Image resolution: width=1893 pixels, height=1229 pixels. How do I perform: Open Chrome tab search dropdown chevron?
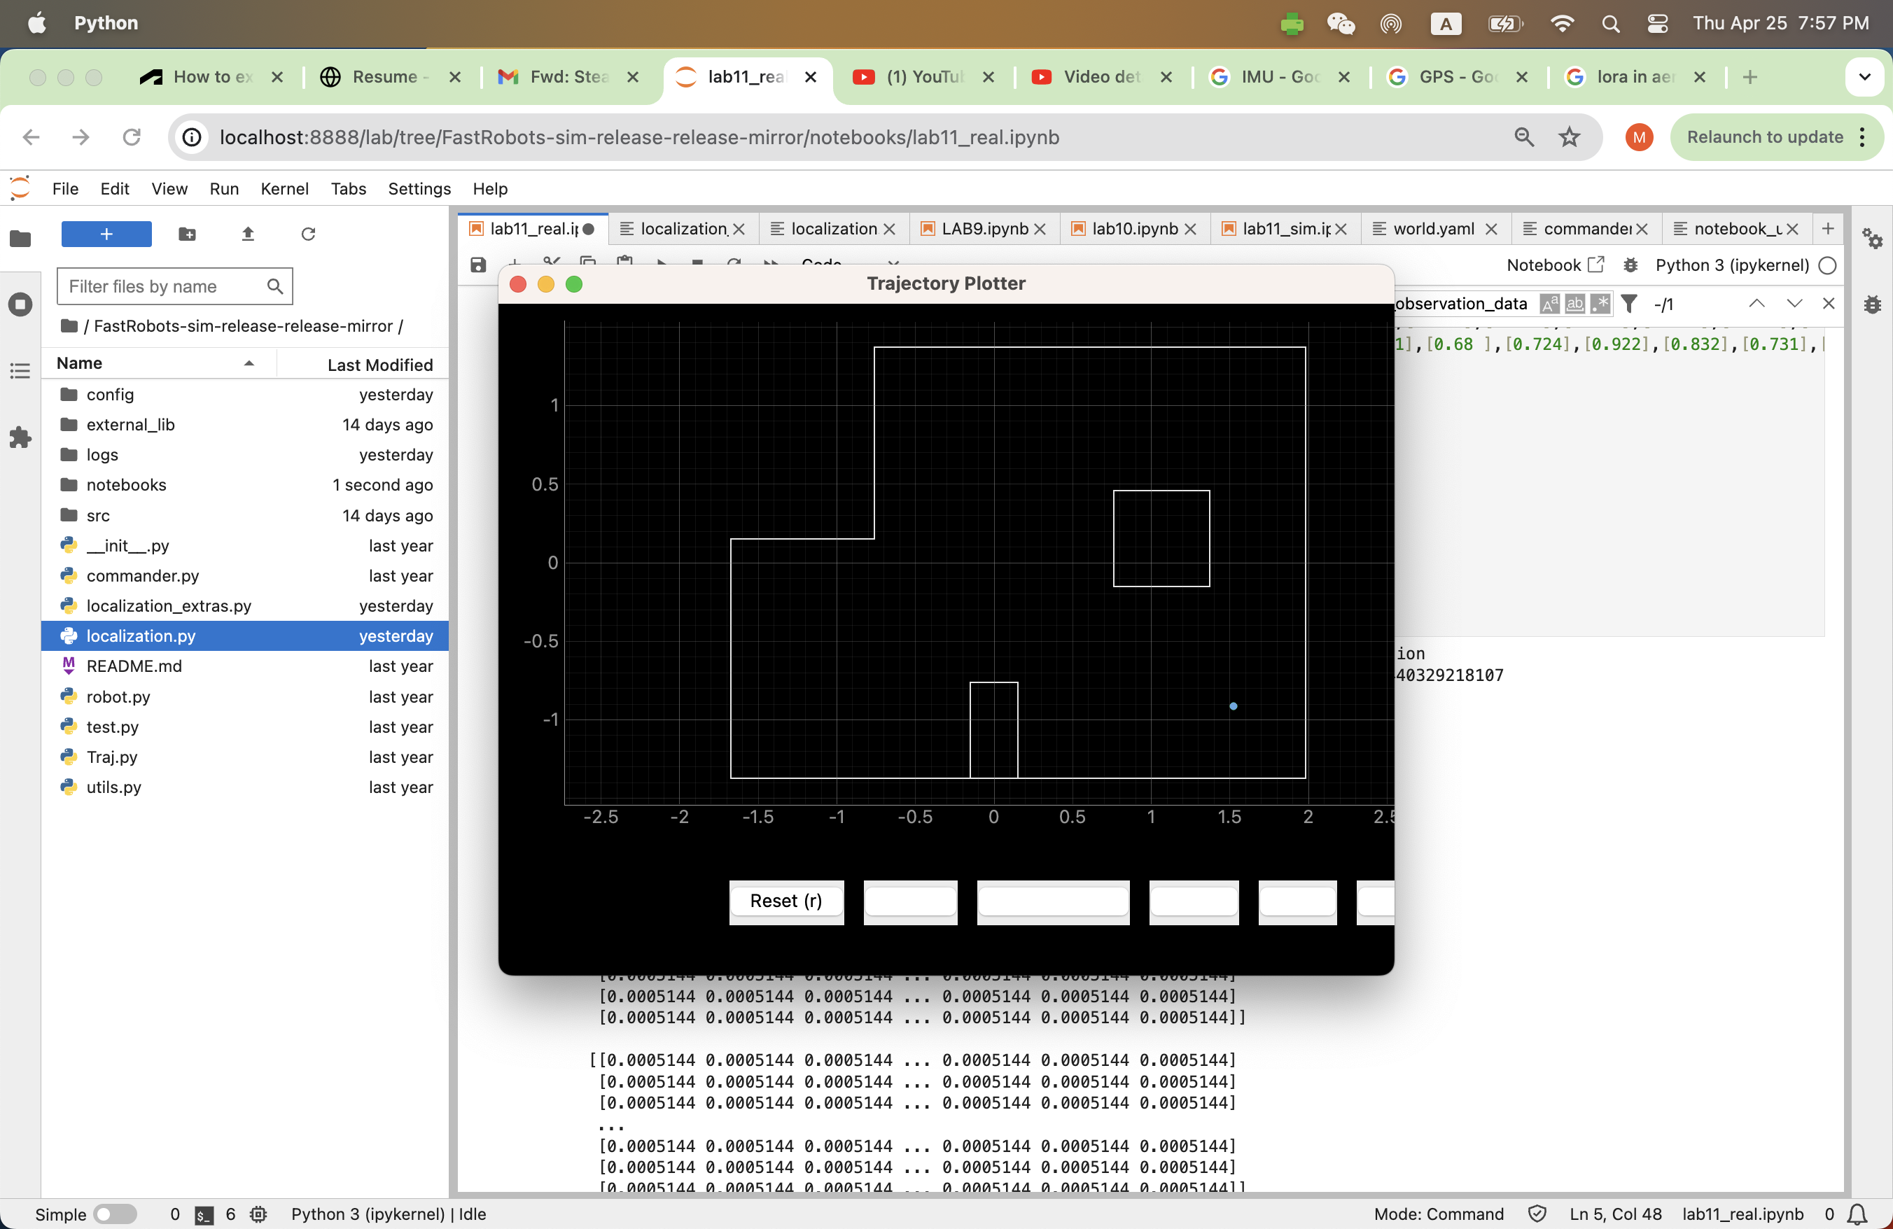(x=1864, y=77)
